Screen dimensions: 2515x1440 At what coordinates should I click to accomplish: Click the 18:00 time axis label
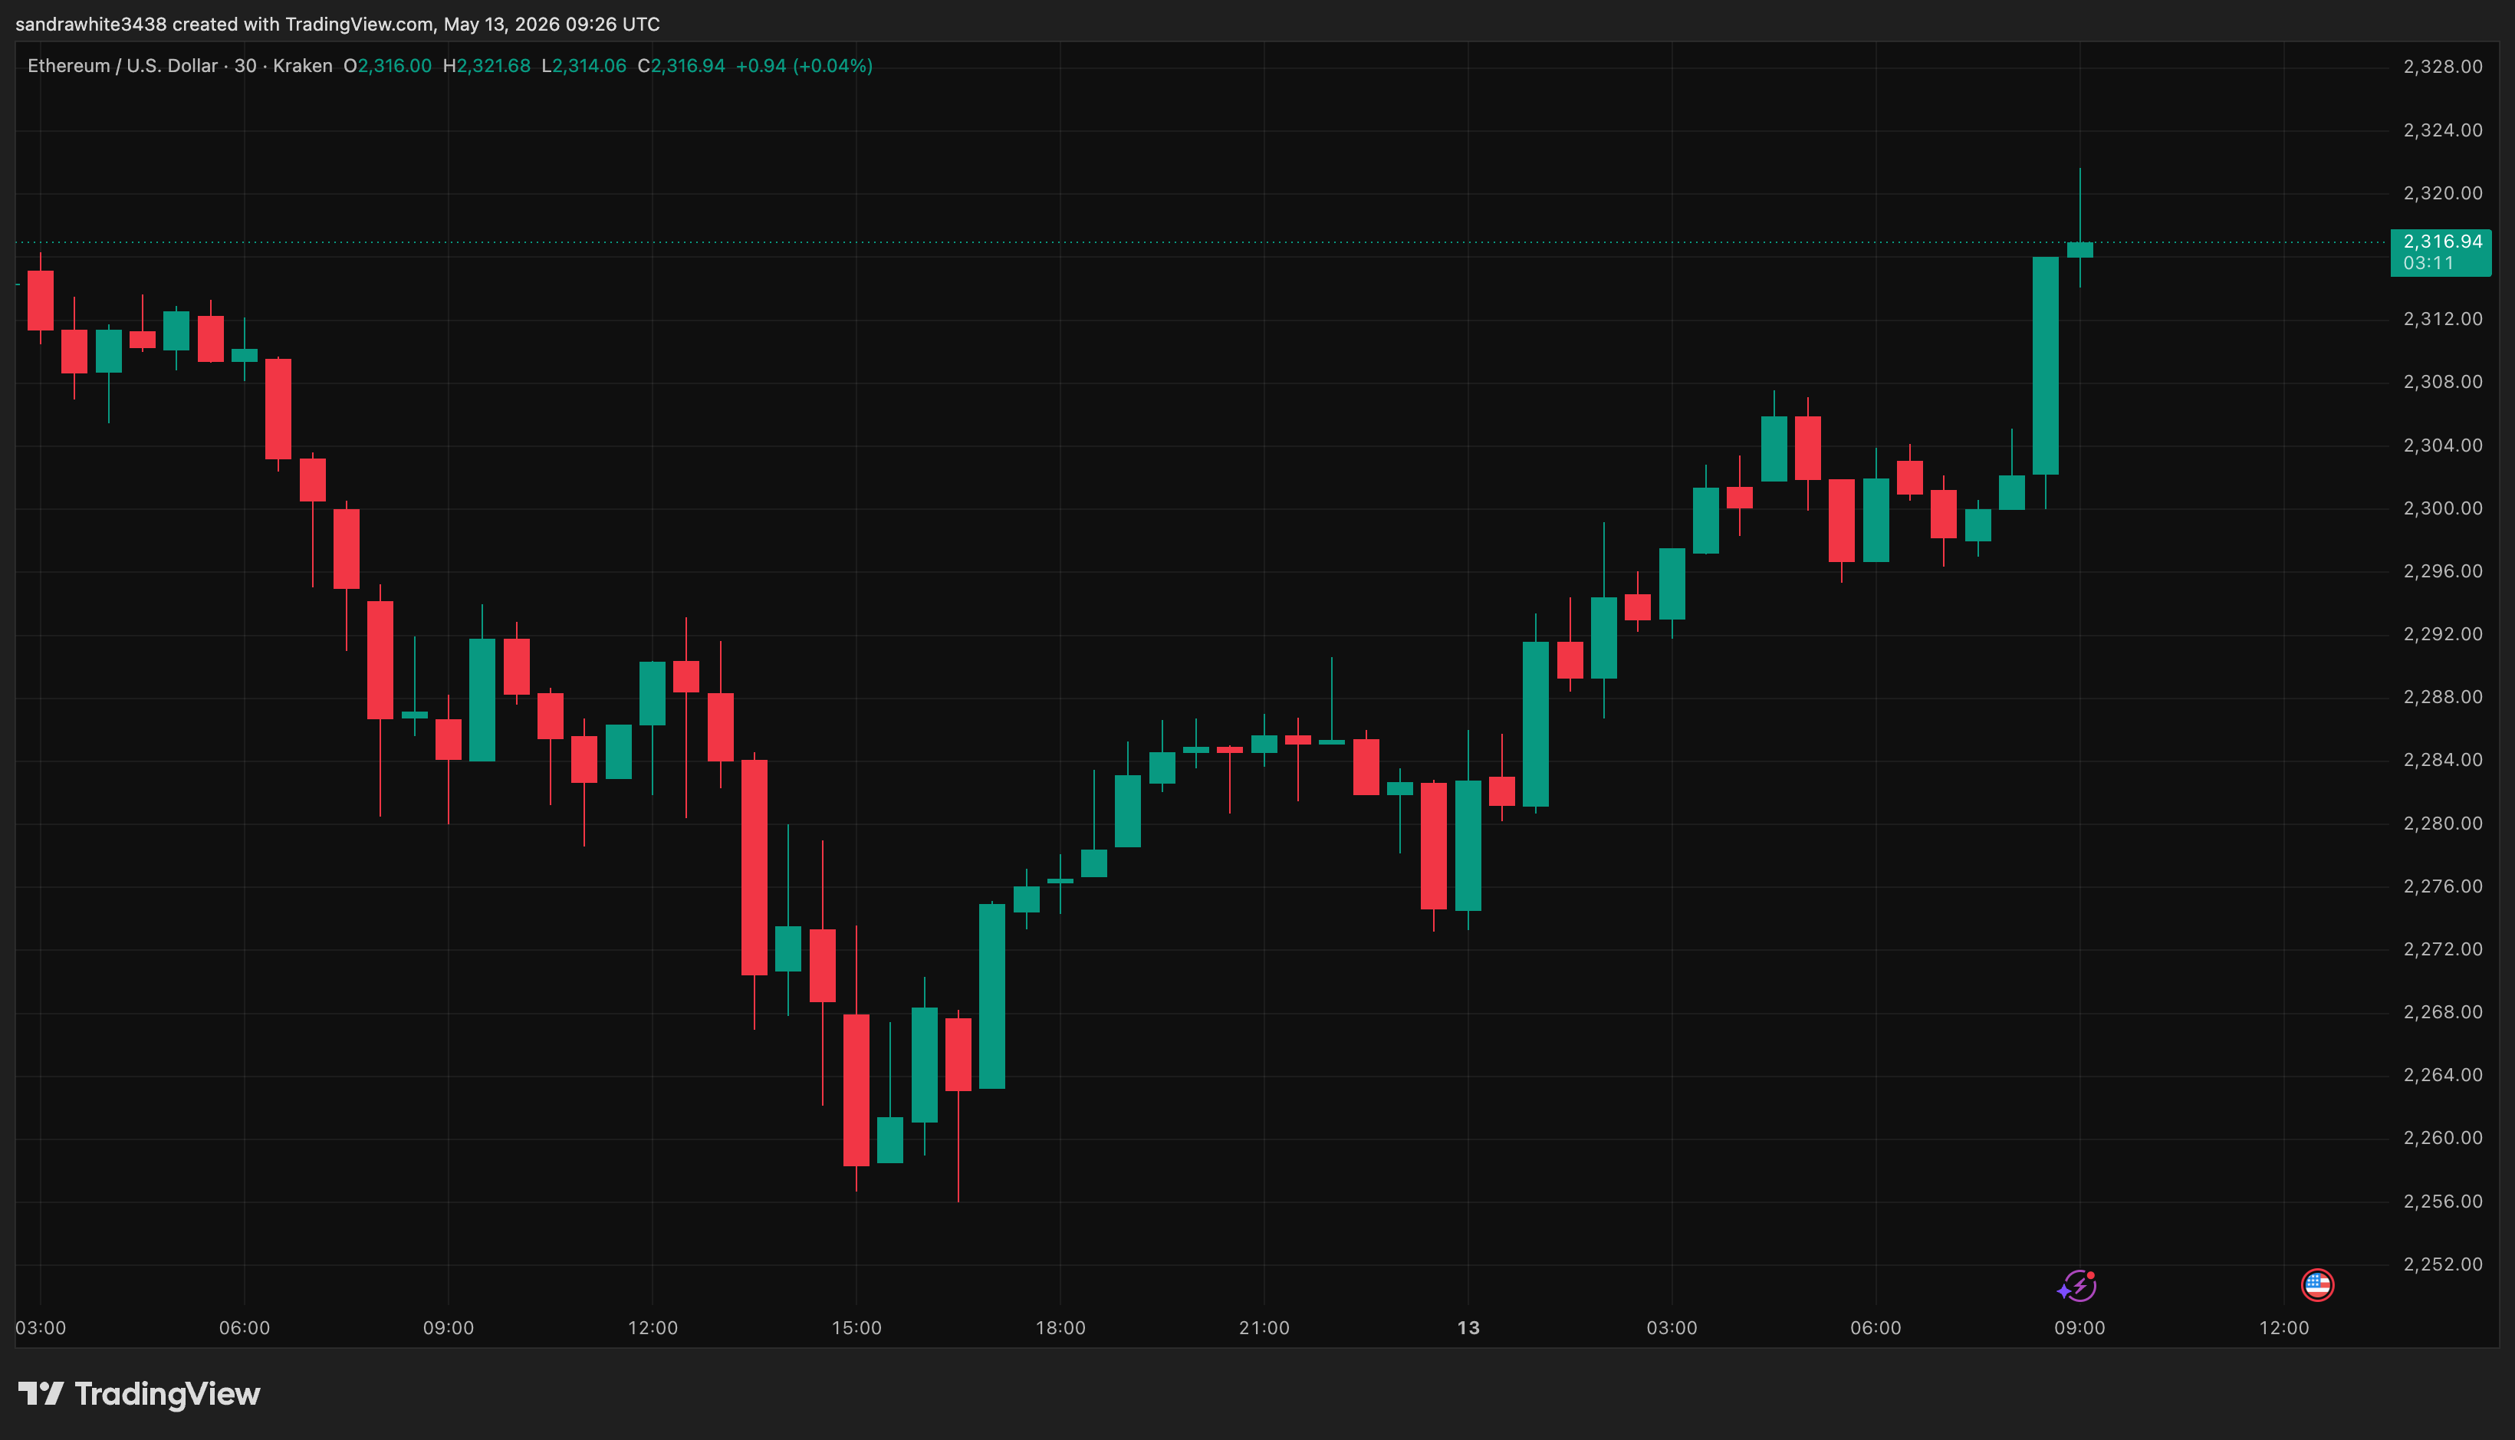[1060, 1328]
